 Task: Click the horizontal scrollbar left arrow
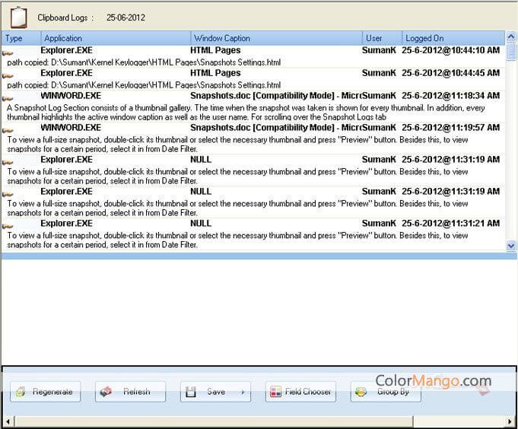tap(8, 421)
